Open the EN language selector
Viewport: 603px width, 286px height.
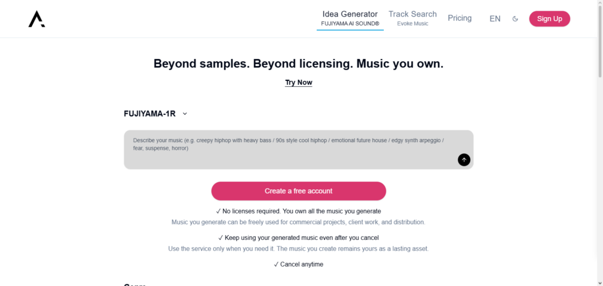pos(495,19)
